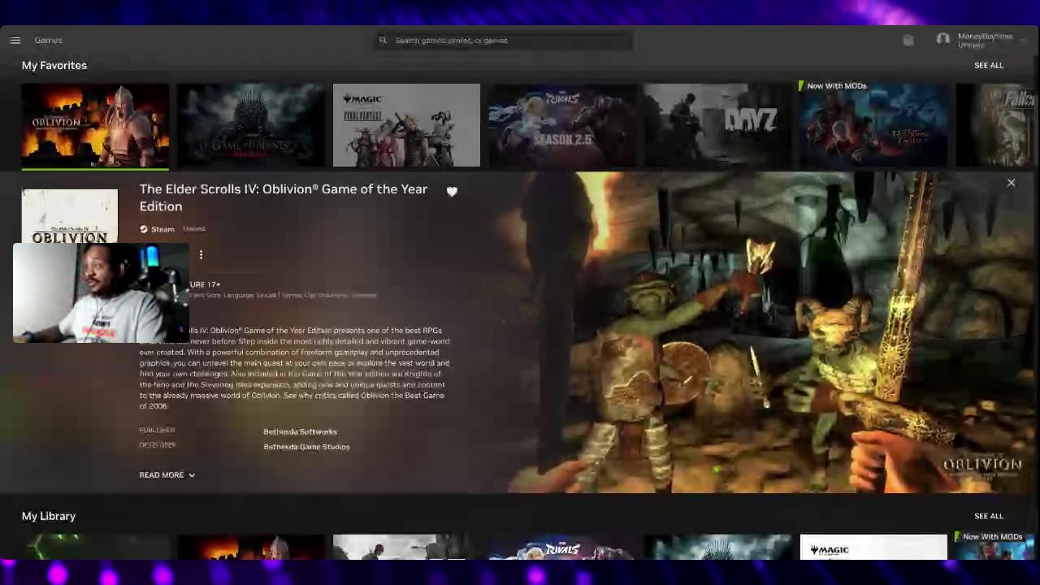Focus the search games input field

504,40
